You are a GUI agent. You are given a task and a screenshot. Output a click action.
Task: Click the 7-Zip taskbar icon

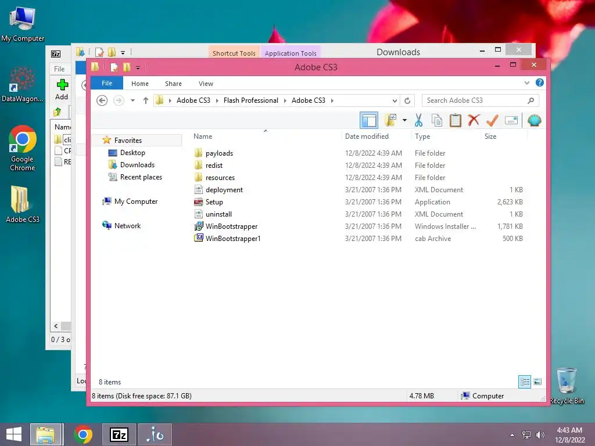point(119,434)
